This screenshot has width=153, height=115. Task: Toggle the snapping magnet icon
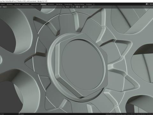77,7
